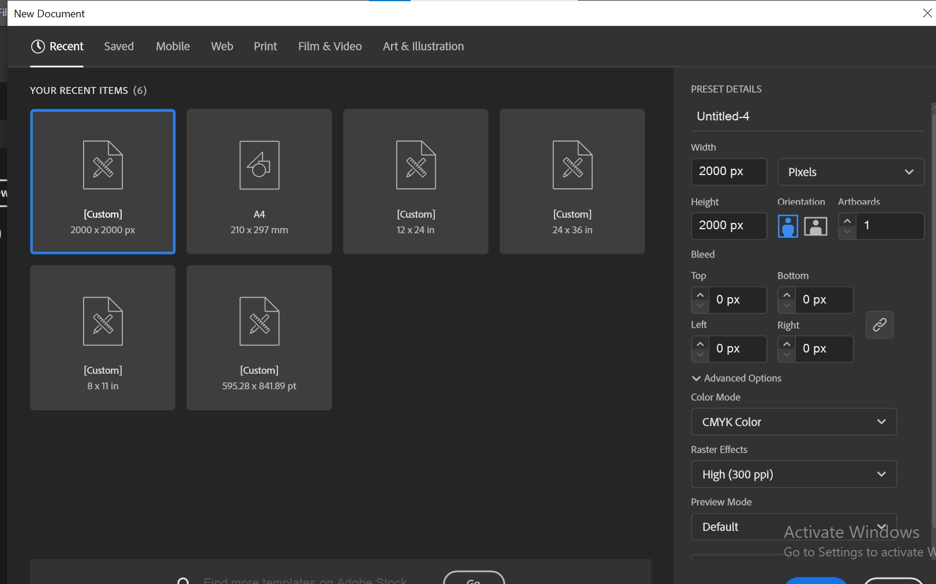The image size is (936, 584).
Task: Increase the number of artboards
Action: [x=847, y=221]
